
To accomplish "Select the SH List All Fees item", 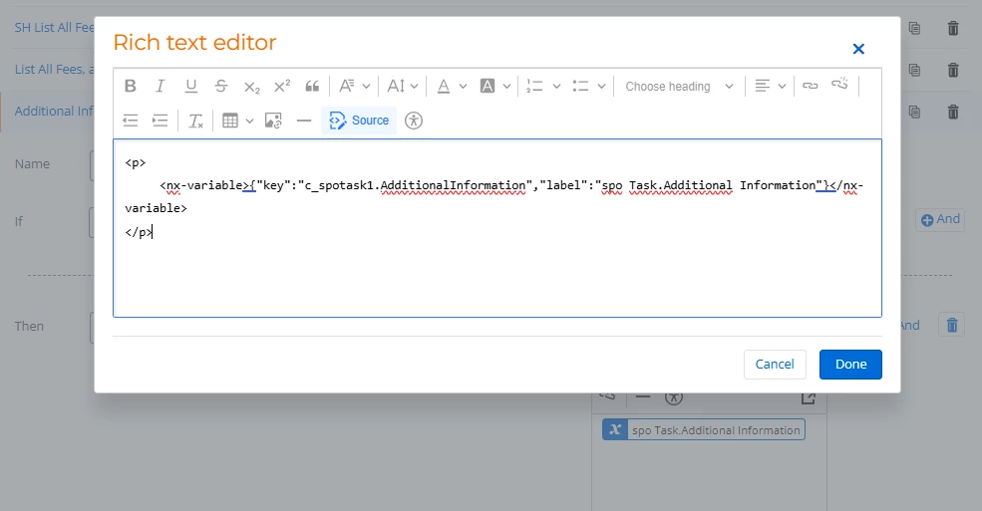I will tap(55, 28).
